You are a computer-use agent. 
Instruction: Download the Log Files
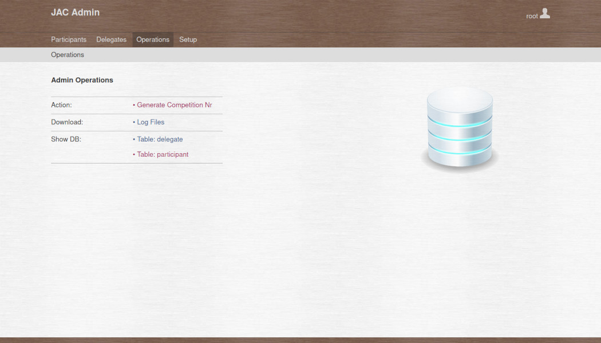click(x=151, y=122)
